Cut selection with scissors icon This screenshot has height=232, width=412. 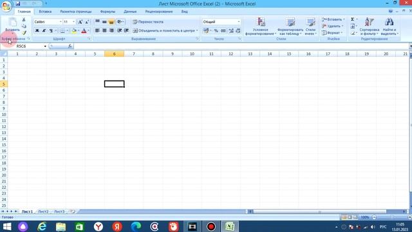click(24, 20)
